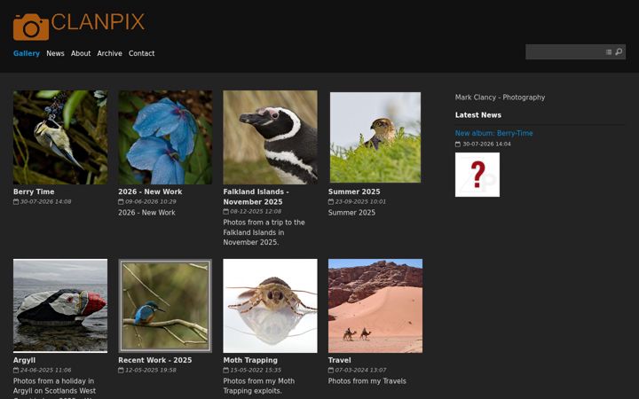Click the Latest News heading
The image size is (639, 399).
click(478, 115)
